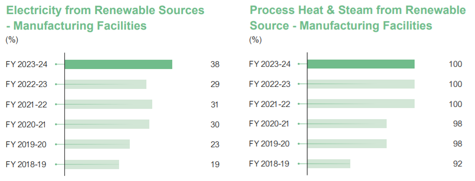The height and width of the screenshot is (181, 475).
Task: Click the FY 2021-22 bar in electricity chart
Action: [x=109, y=104]
